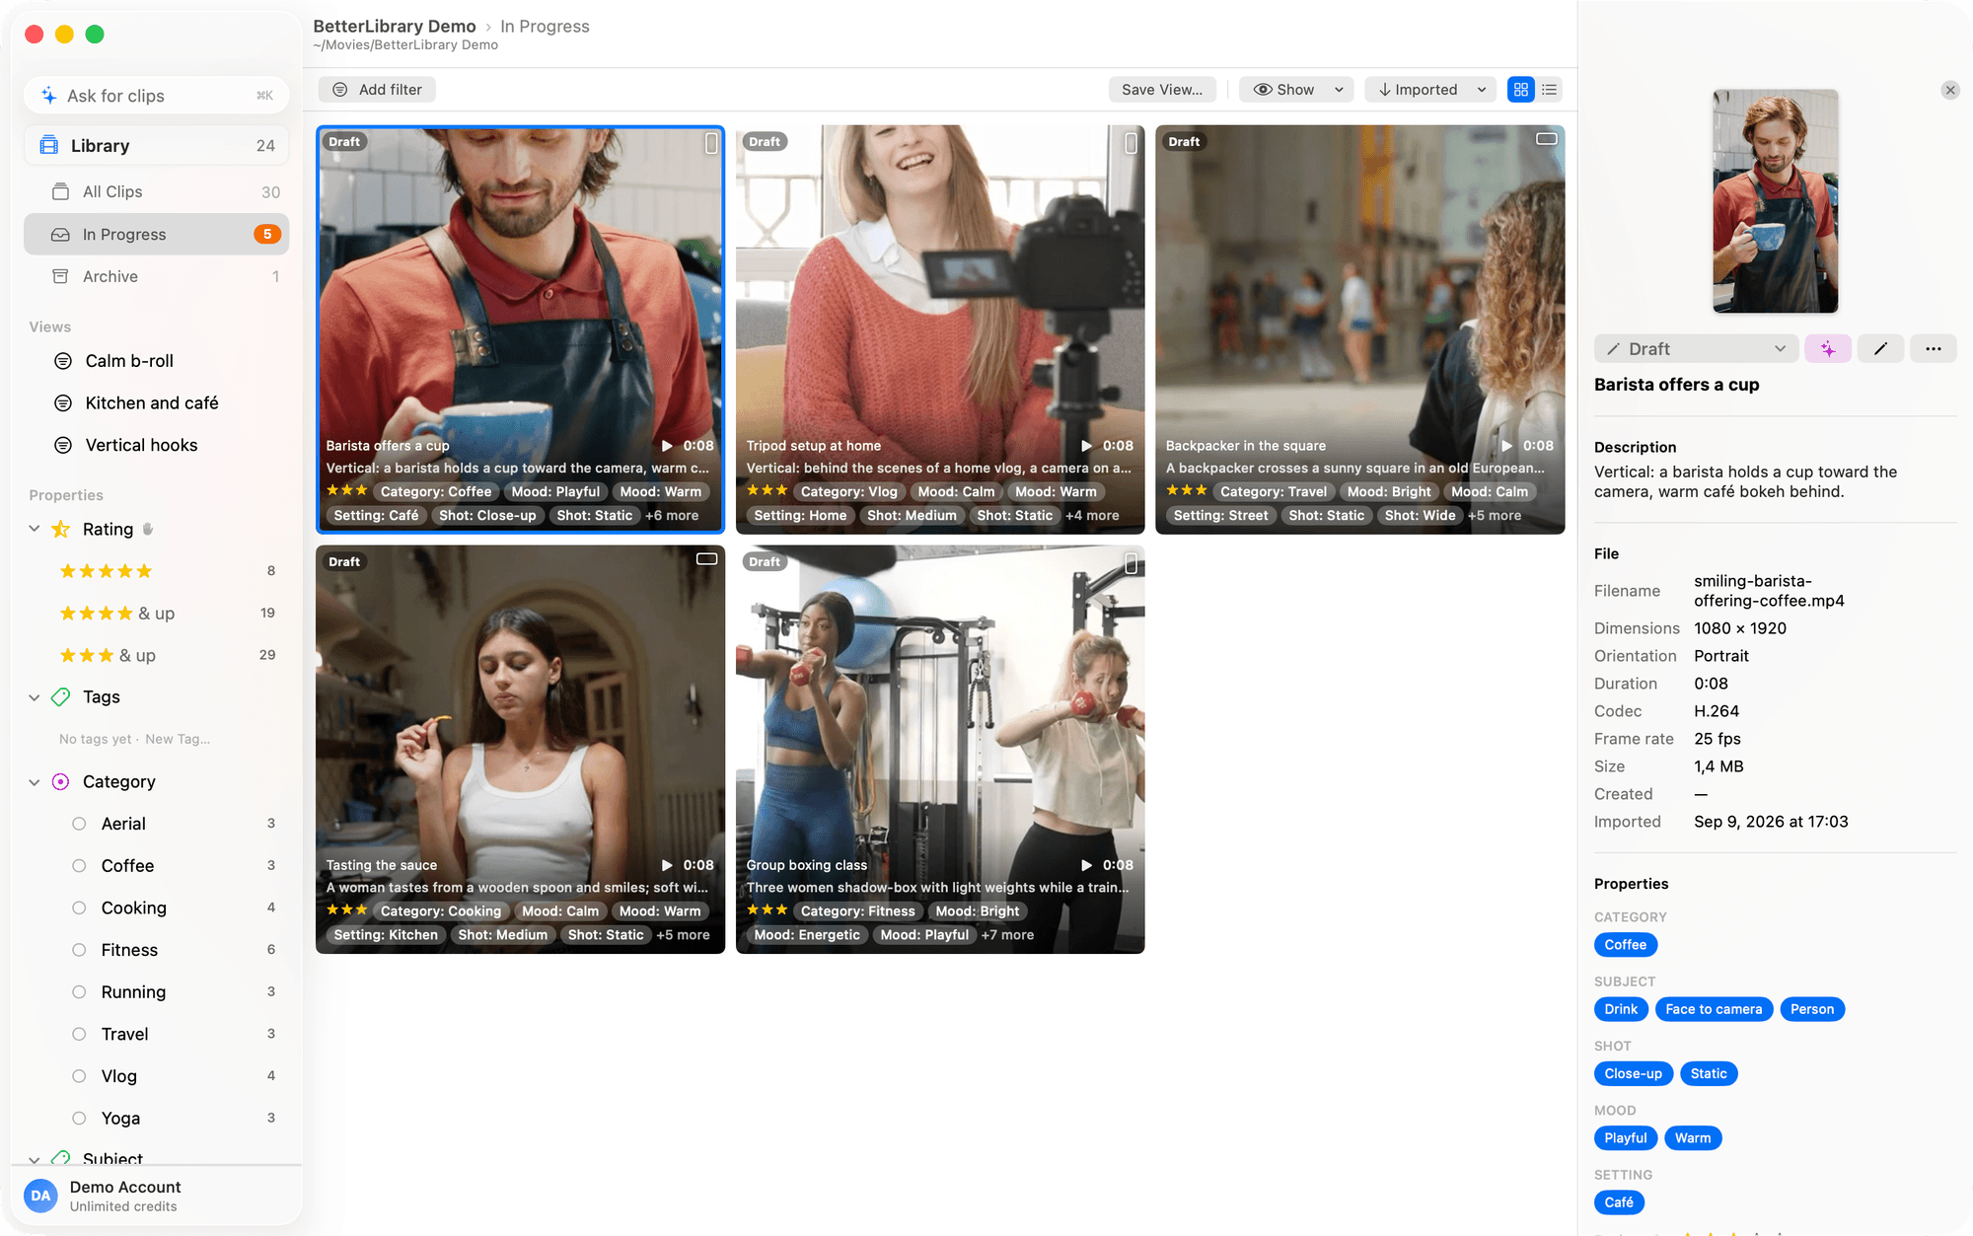
Task: Select the Aerial category radio button
Action: 79,824
